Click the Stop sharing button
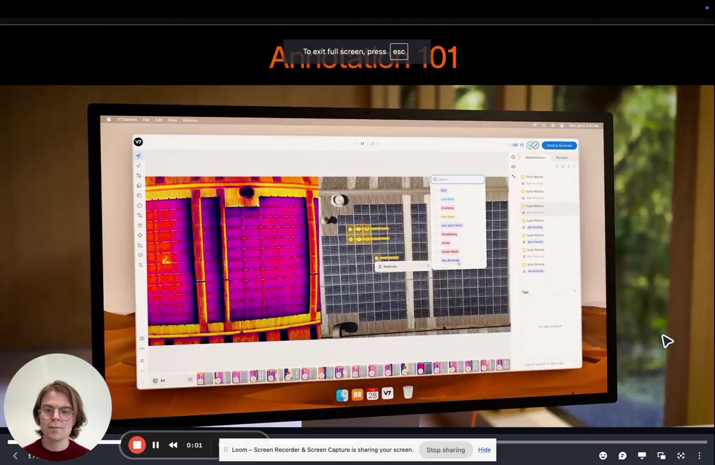The height and width of the screenshot is (465, 715). tap(446, 450)
